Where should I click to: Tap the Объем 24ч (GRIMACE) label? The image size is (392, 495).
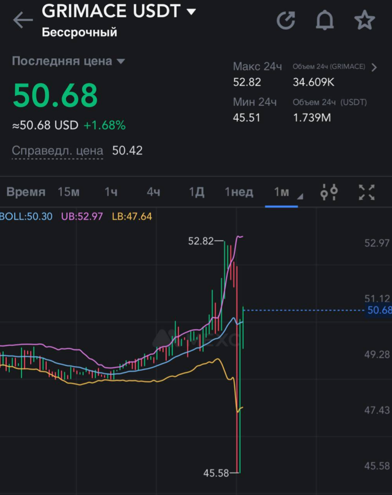(329, 67)
